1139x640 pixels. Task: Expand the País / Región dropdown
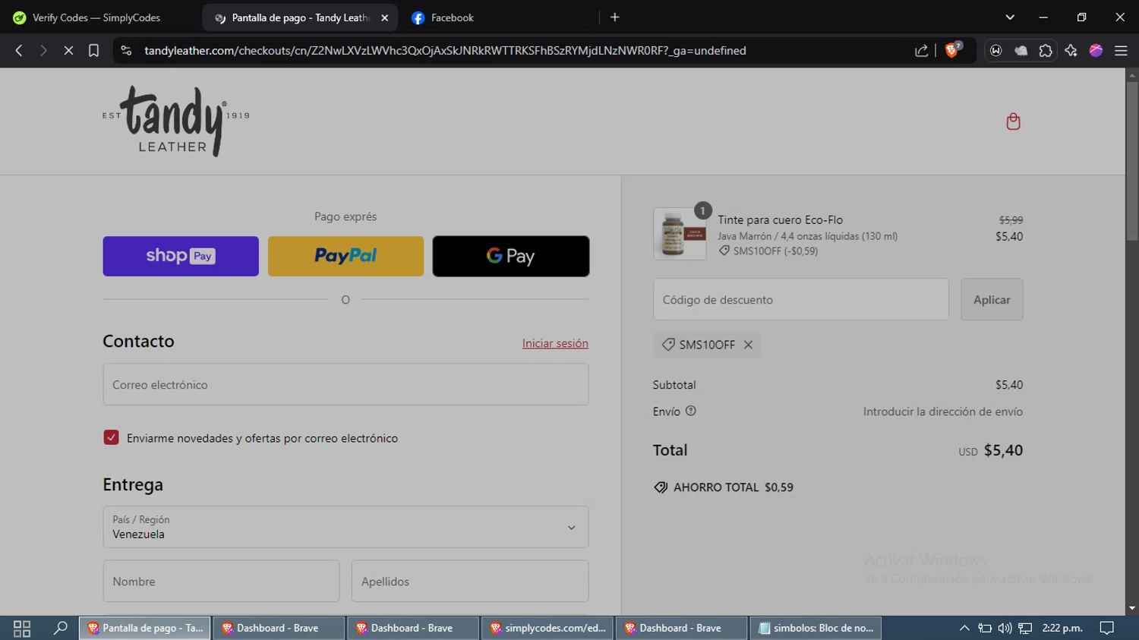pos(345,527)
